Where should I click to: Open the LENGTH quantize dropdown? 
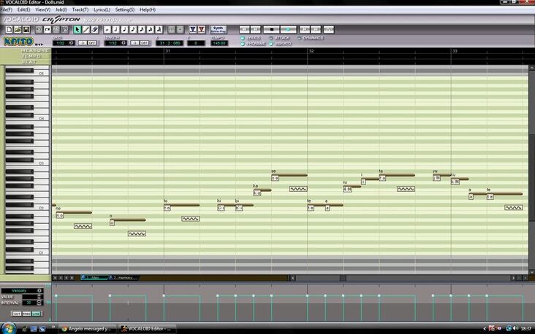[x=124, y=43]
